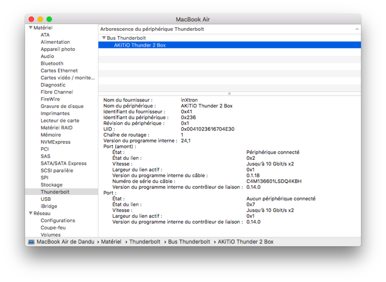Click the MacBook Air computer icon in path bar

pyautogui.click(x=31, y=242)
